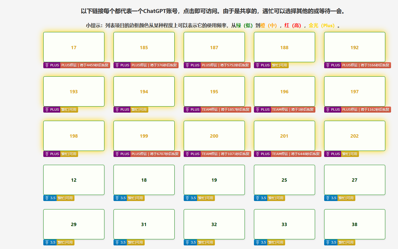398x249 pixels.
Task: Click the blue 3.5 badge icon under card 31
Action: pyautogui.click(x=117, y=242)
